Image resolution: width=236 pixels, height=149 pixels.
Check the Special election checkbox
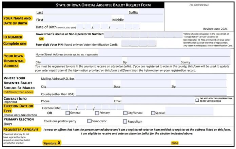pyautogui.click(x=153, y=113)
